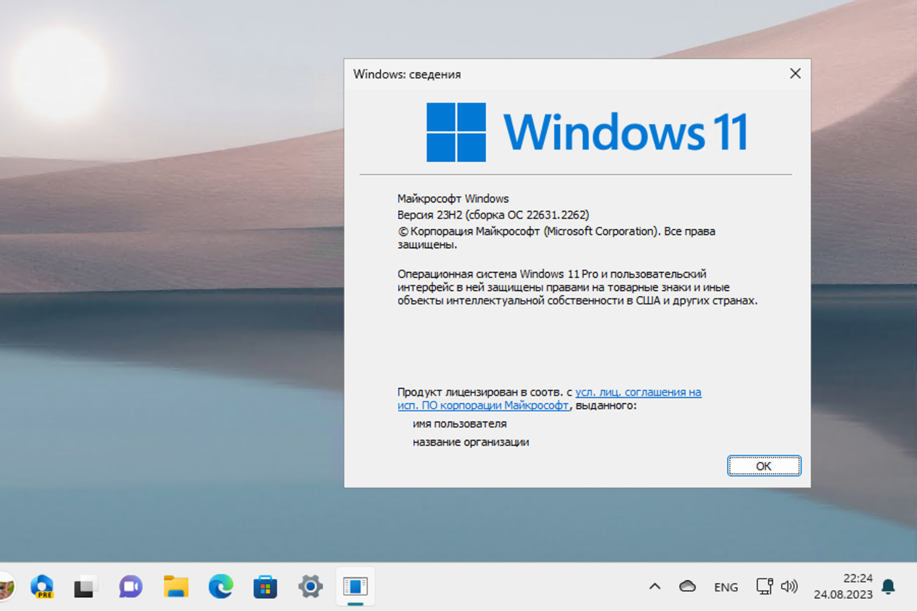Image resolution: width=917 pixels, height=611 pixels.
Task: Open network settings from the tray icon
Action: click(764, 586)
